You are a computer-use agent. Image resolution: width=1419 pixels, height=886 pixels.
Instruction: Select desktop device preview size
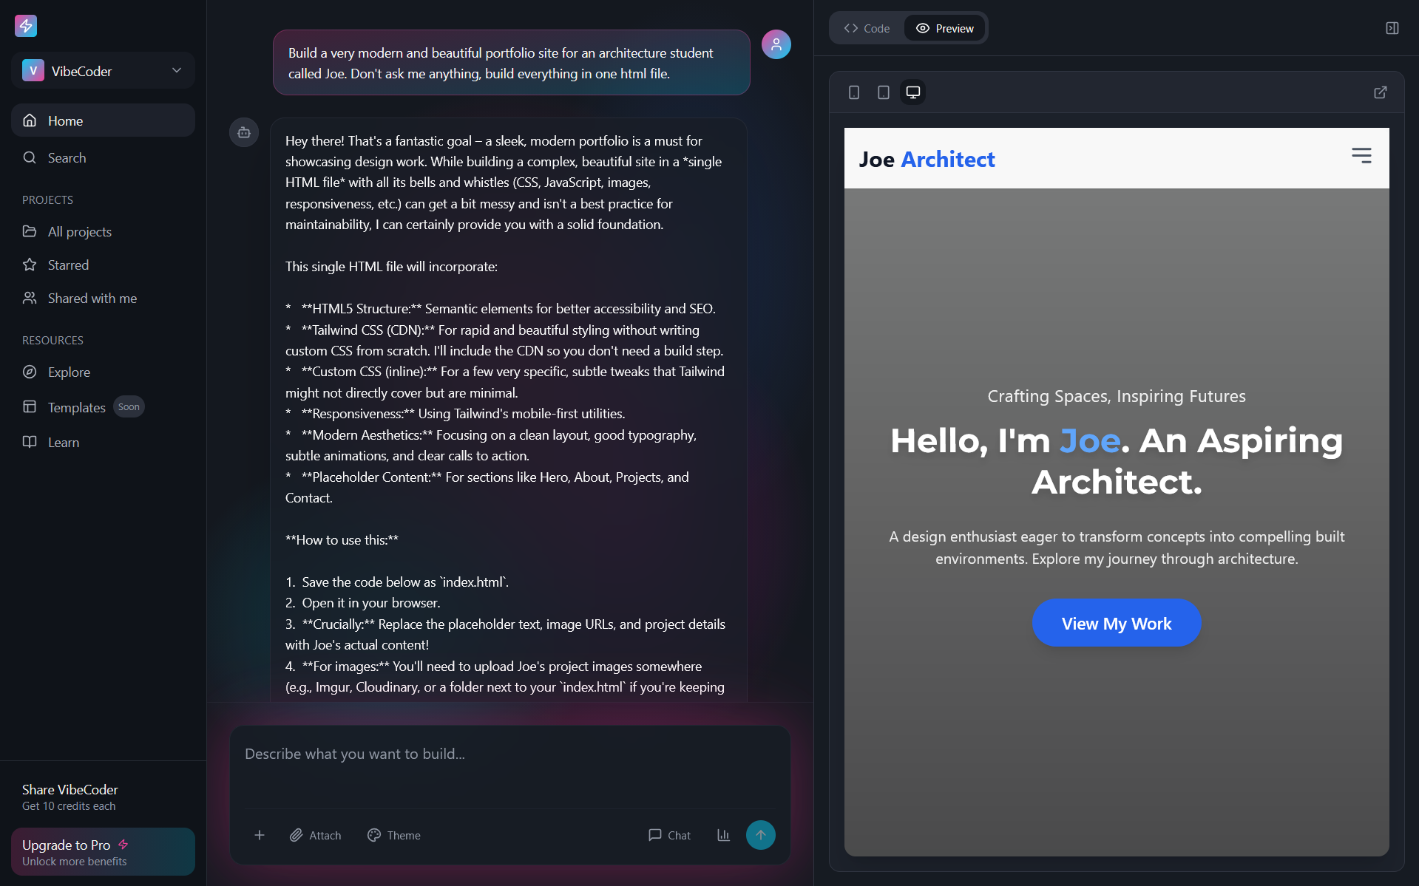913,92
